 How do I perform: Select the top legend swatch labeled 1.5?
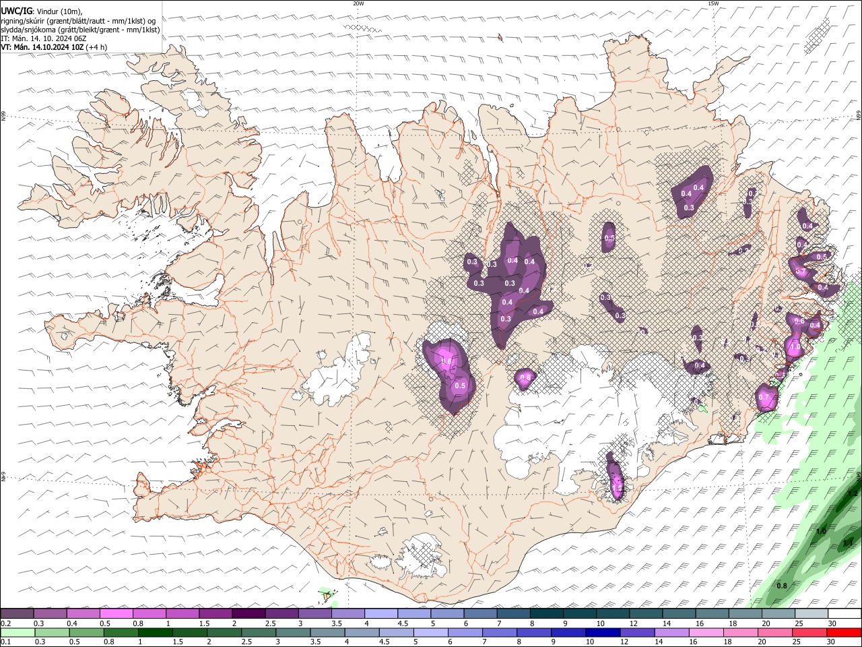(x=215, y=614)
